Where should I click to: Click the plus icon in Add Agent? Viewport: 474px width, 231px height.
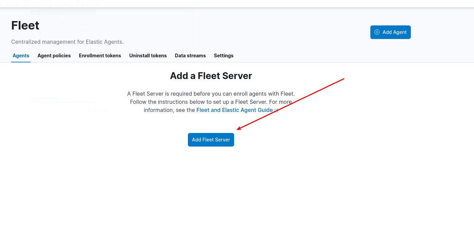[377, 32]
